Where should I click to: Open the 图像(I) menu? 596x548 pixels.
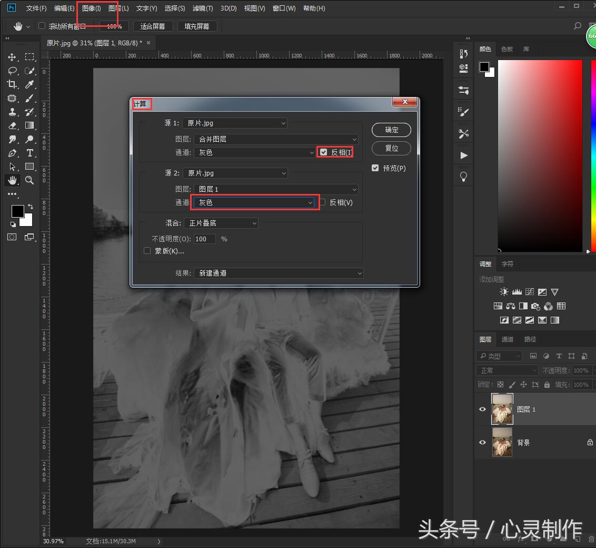click(91, 8)
